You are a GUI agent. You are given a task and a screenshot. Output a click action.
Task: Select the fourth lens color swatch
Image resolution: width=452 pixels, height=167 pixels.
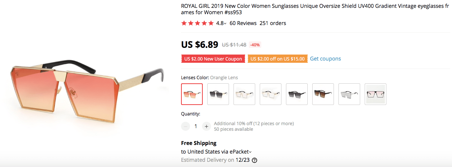point(271,94)
